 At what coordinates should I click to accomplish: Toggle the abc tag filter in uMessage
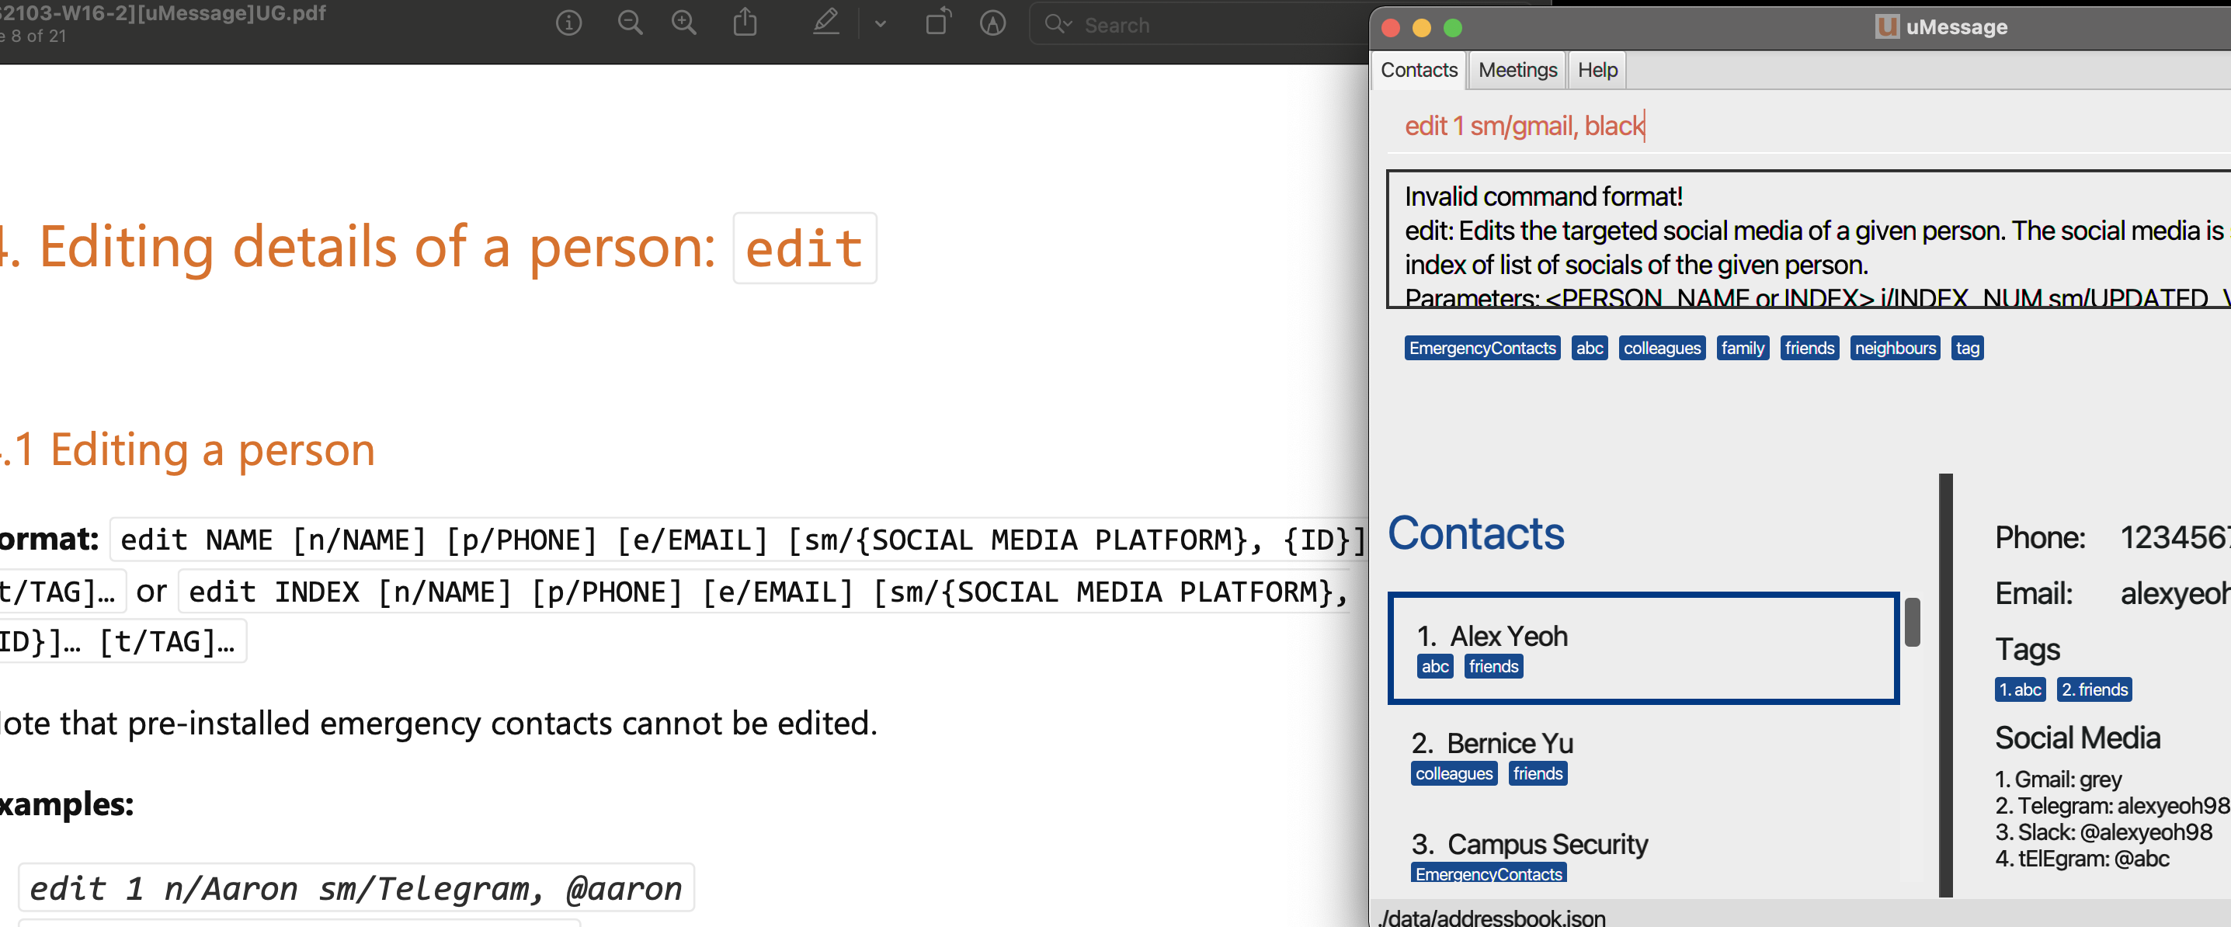pyautogui.click(x=1590, y=349)
